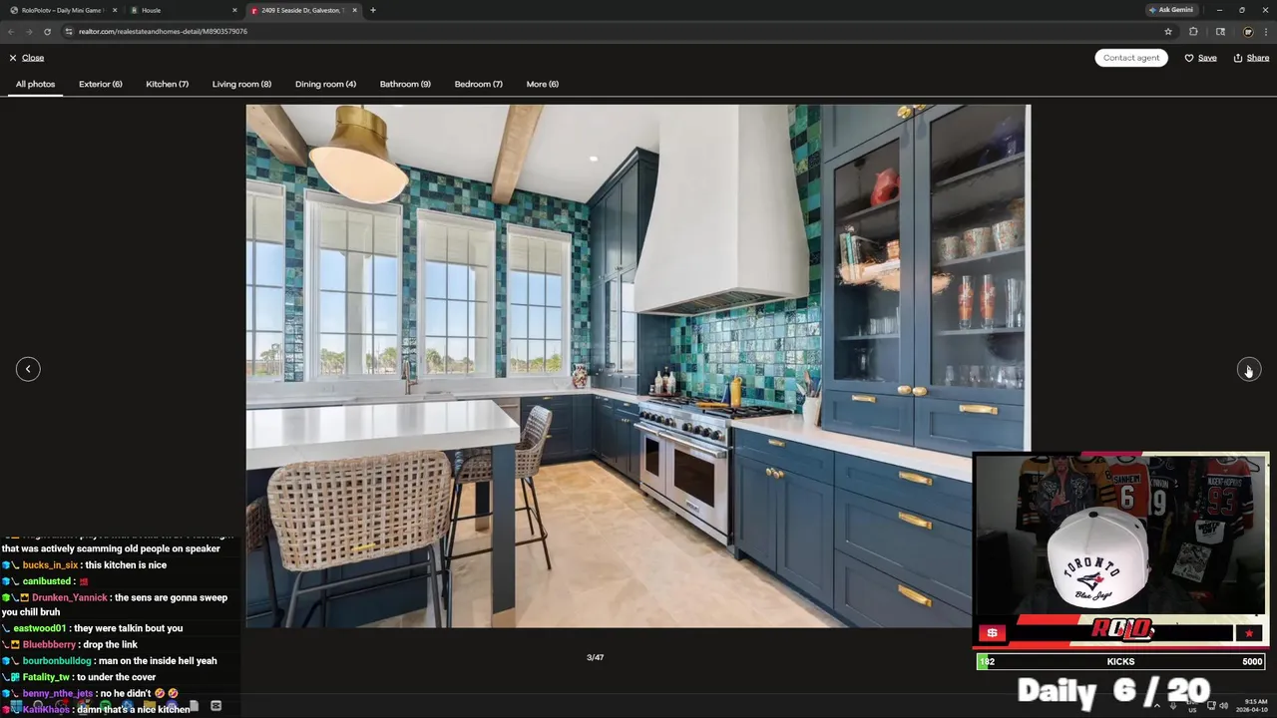This screenshot has width=1277, height=718.
Task: View site information icon in address bar
Action: coord(69,31)
